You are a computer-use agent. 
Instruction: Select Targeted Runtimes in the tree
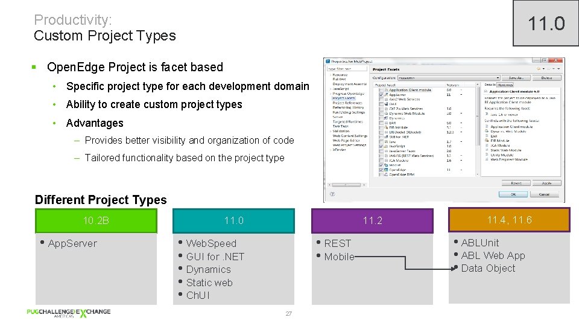(x=348, y=121)
